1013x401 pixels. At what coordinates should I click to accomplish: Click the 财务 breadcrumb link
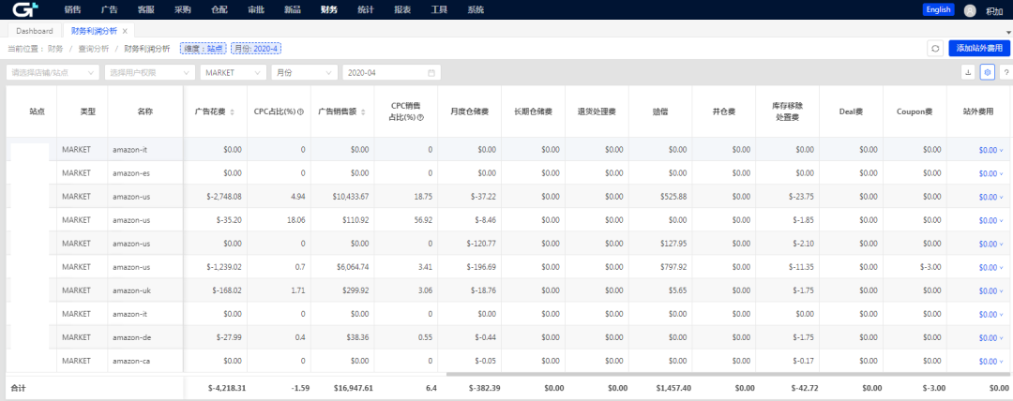55,49
